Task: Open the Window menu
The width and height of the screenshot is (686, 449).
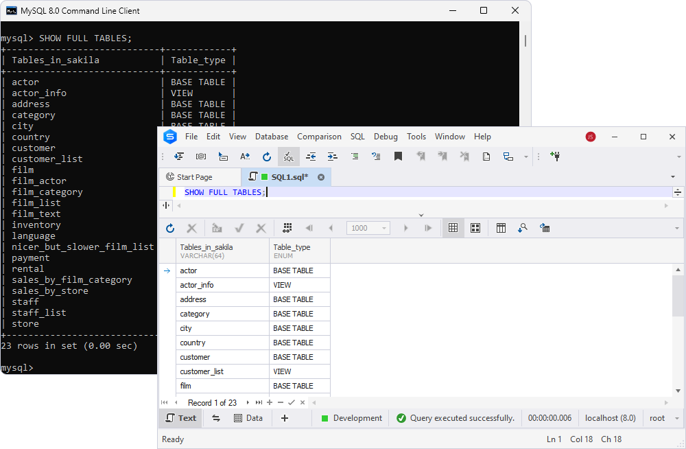Action: [x=450, y=137]
